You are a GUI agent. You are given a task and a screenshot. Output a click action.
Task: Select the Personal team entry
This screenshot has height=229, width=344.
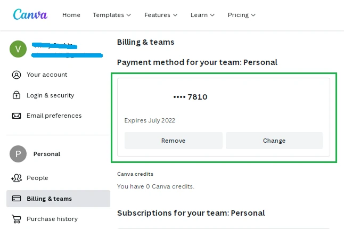[47, 154]
